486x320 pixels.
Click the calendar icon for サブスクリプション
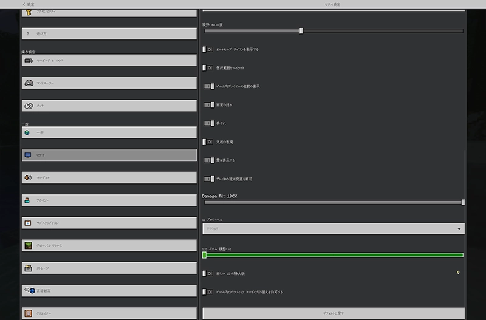[28, 223]
